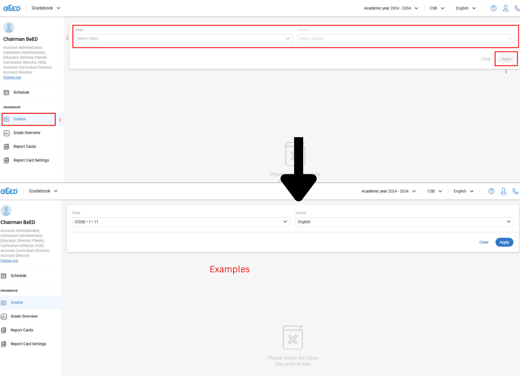Open the empty 'Select course' dropdown
520x376 pixels.
406,39
